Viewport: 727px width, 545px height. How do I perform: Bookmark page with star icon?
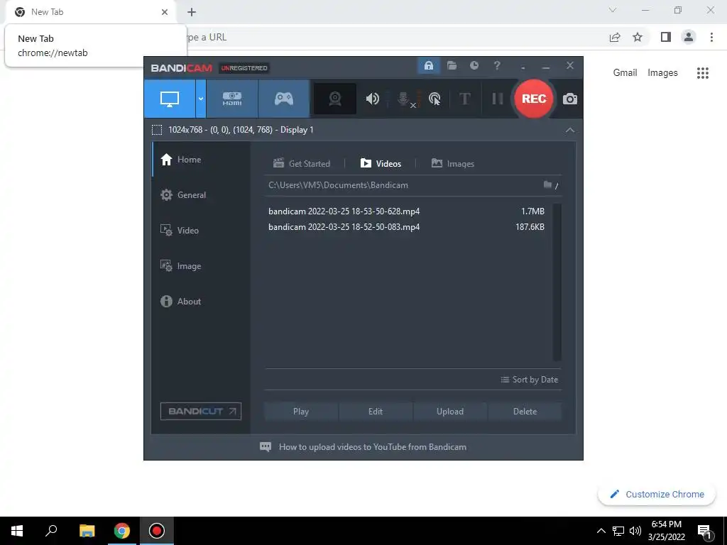[638, 37]
